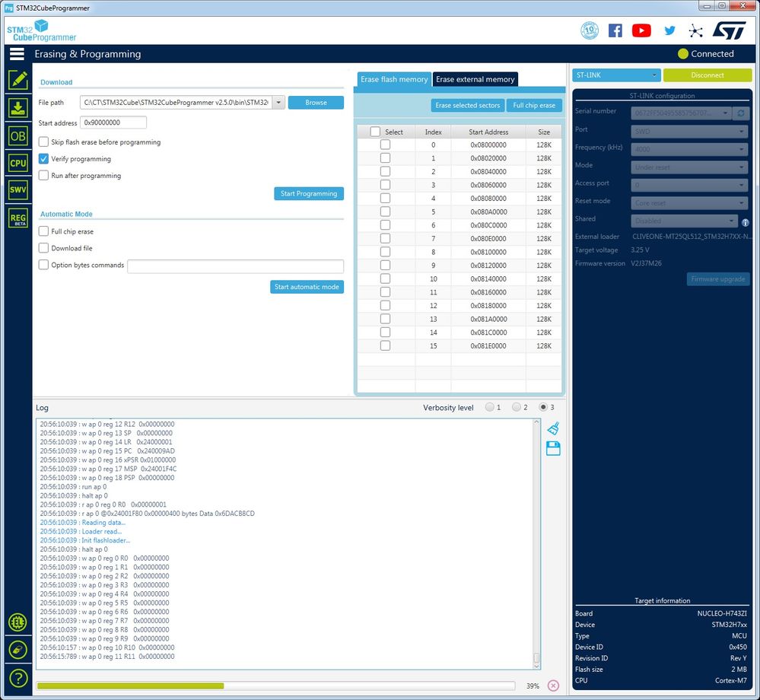Viewport: 760px width, 700px height.
Task: Click the Start address input field
Action: click(x=113, y=123)
